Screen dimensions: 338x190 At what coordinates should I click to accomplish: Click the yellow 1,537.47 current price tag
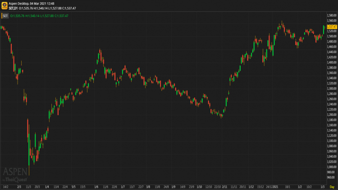(x=332, y=27)
